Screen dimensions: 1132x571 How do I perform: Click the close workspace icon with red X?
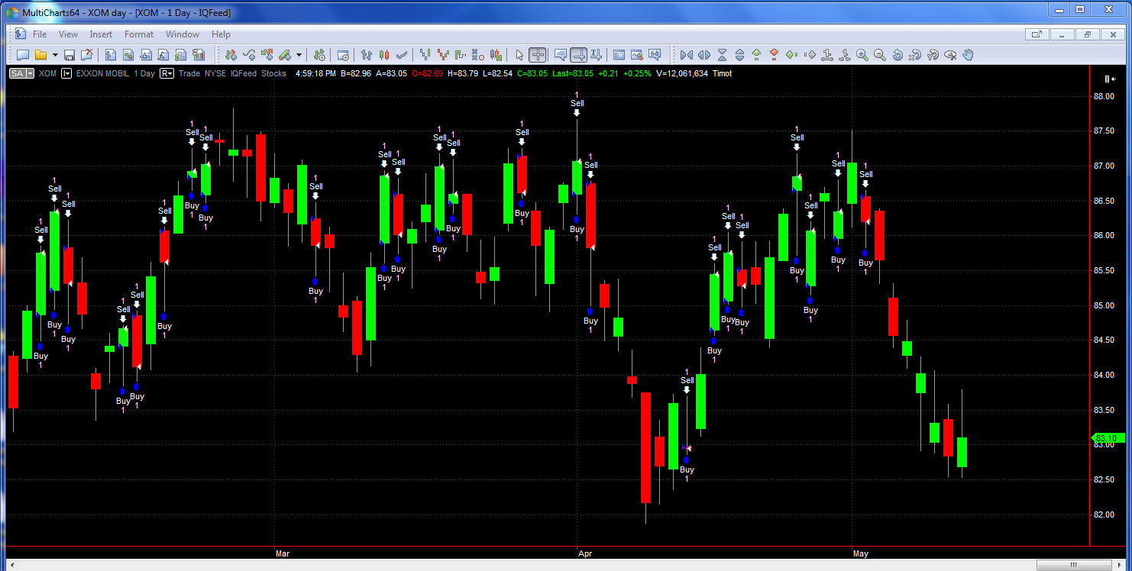pyautogui.click(x=87, y=54)
